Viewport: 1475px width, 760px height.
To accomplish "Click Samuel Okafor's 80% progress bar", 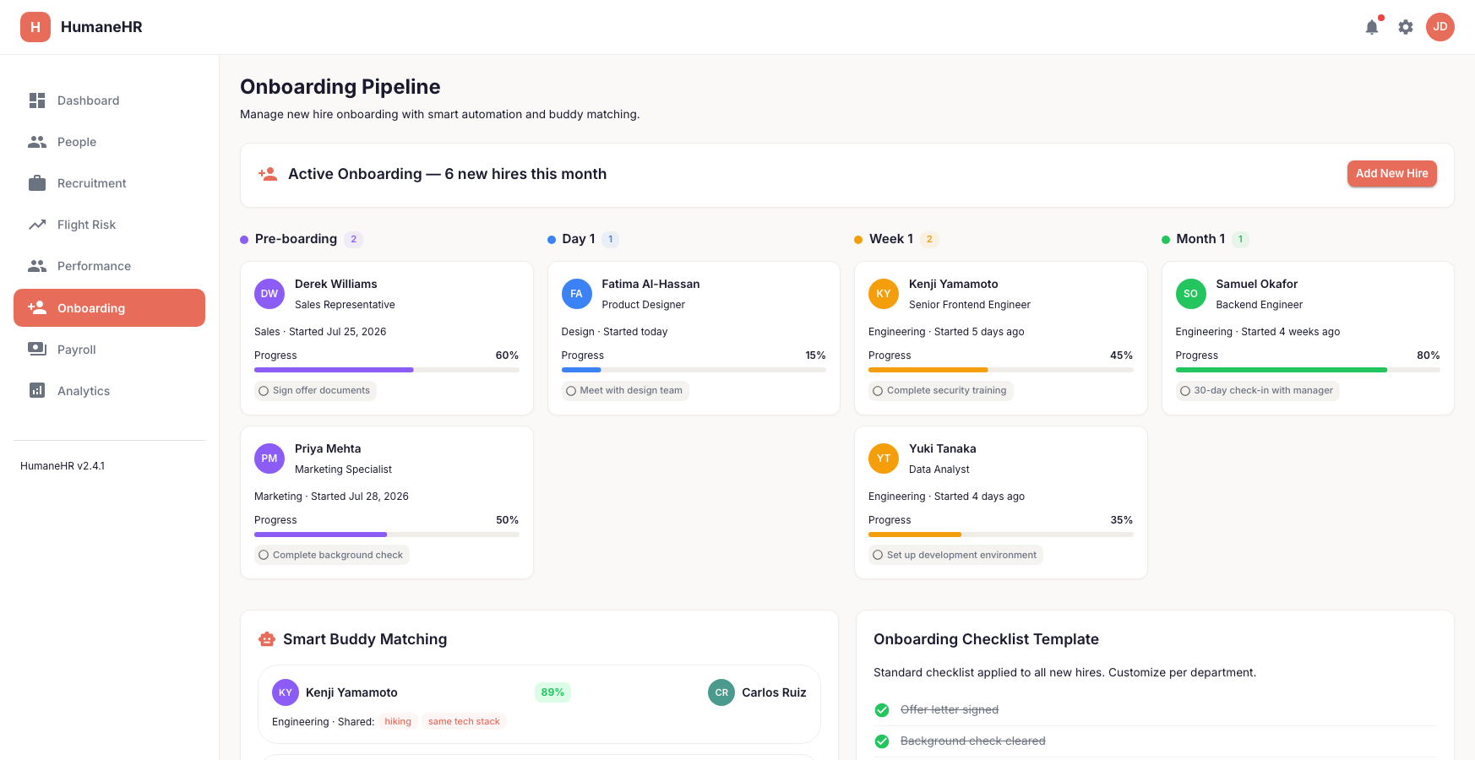I will click(x=1308, y=370).
